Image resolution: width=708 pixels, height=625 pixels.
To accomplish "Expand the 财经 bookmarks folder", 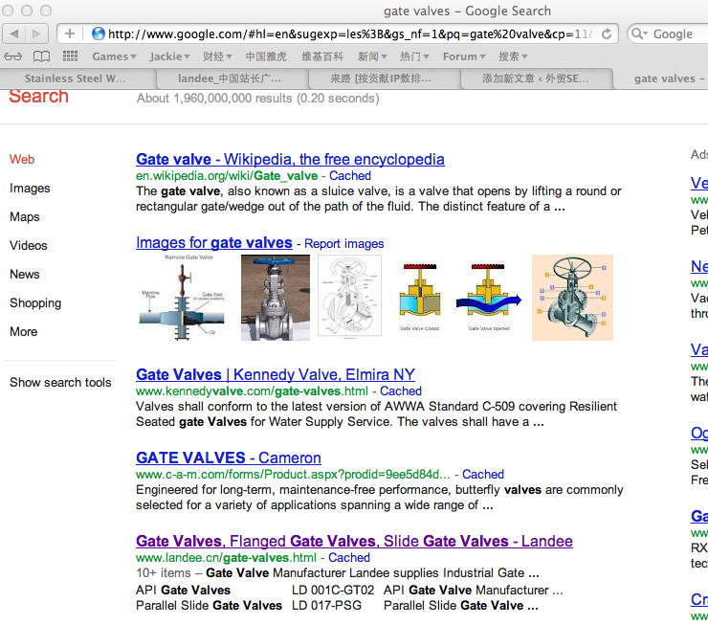I will 217,56.
